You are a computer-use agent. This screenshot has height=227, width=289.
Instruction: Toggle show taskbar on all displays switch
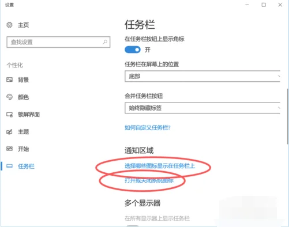coord(133,226)
